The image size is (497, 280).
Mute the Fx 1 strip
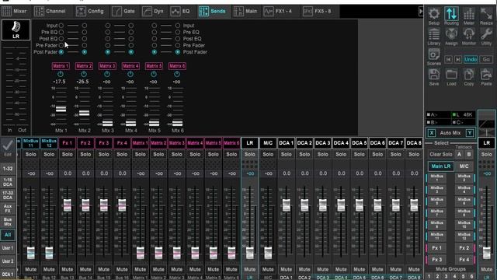(68, 269)
